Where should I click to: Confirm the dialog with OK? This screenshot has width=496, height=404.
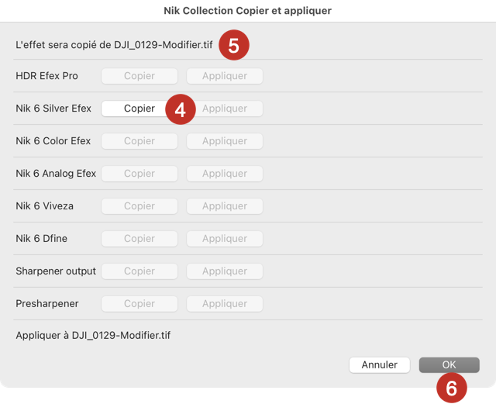[449, 365]
